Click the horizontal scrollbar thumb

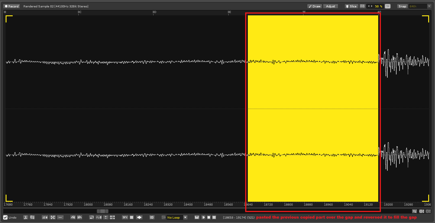(103, 211)
